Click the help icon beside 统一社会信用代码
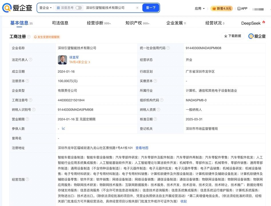Viewport: 271px width, 206px height. click(x=168, y=48)
